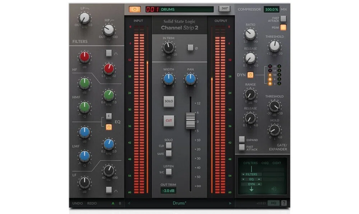Click the gate HOLD knob

[274, 130]
